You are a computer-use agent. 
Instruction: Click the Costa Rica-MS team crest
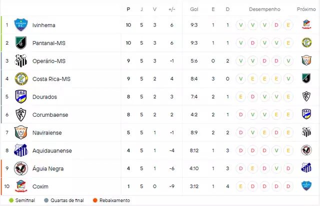(21, 79)
